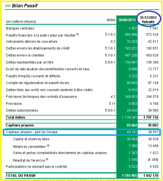Image resolution: width=163 pixels, height=181 pixels.
Task: Click the 45 664 Capitaux propres value
Action: coord(132,125)
